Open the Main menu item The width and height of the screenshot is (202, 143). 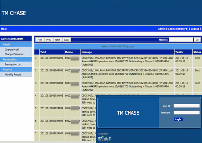click(4, 29)
